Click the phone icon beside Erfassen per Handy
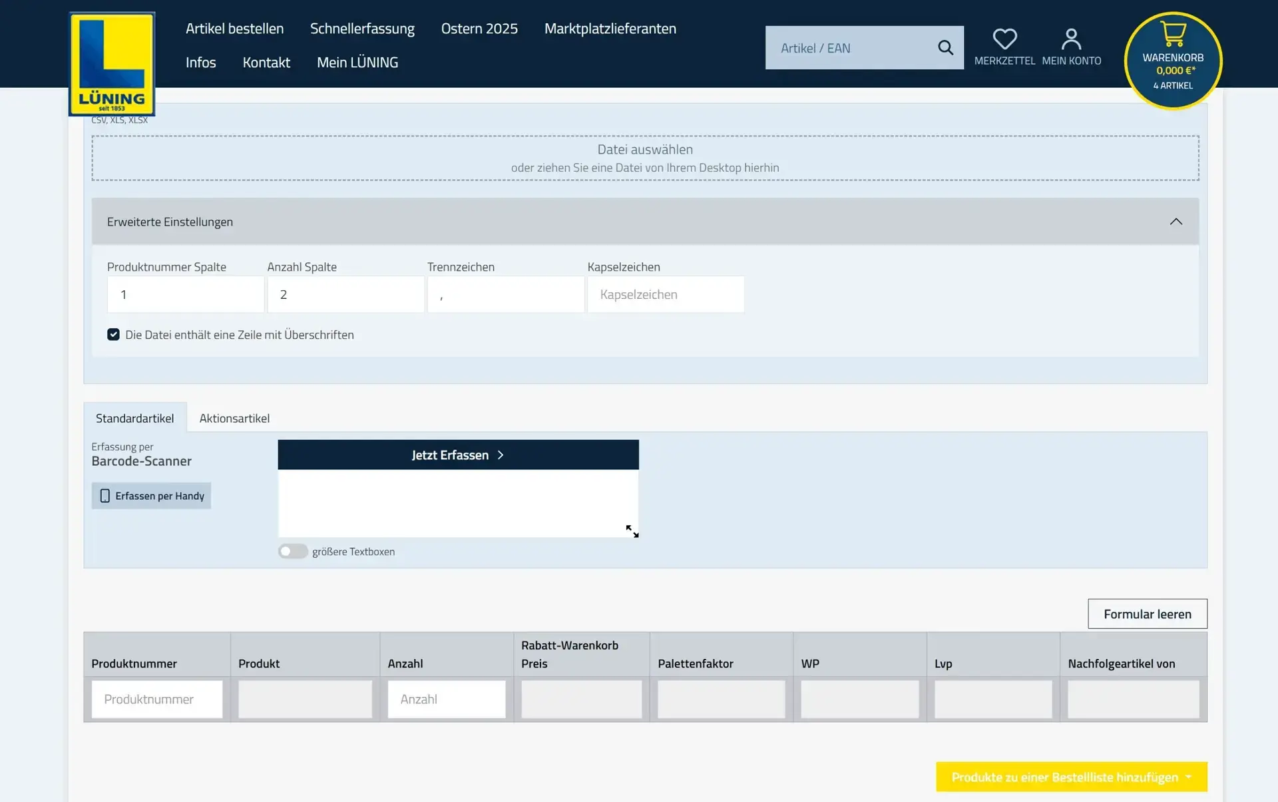 click(105, 495)
